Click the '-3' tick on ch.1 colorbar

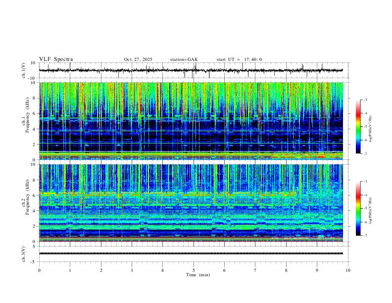tap(365, 100)
